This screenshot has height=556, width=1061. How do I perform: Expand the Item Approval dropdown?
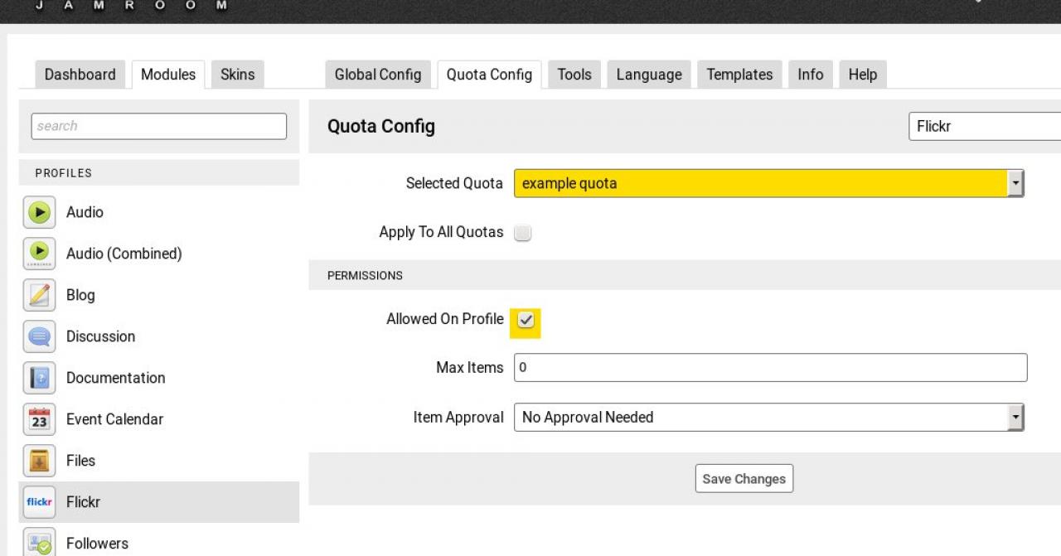tap(768, 418)
